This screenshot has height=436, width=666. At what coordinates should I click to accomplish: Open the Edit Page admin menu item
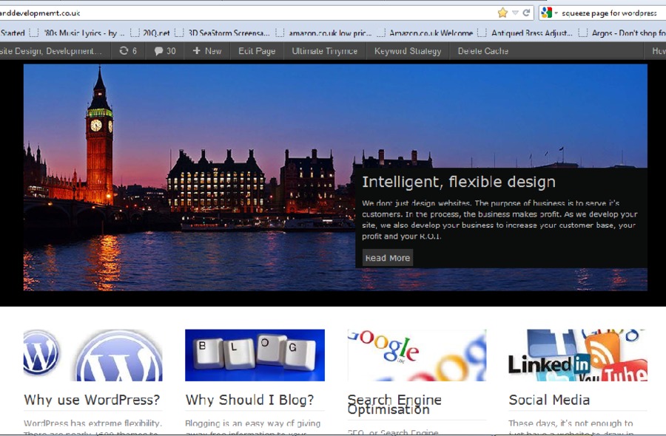click(256, 50)
